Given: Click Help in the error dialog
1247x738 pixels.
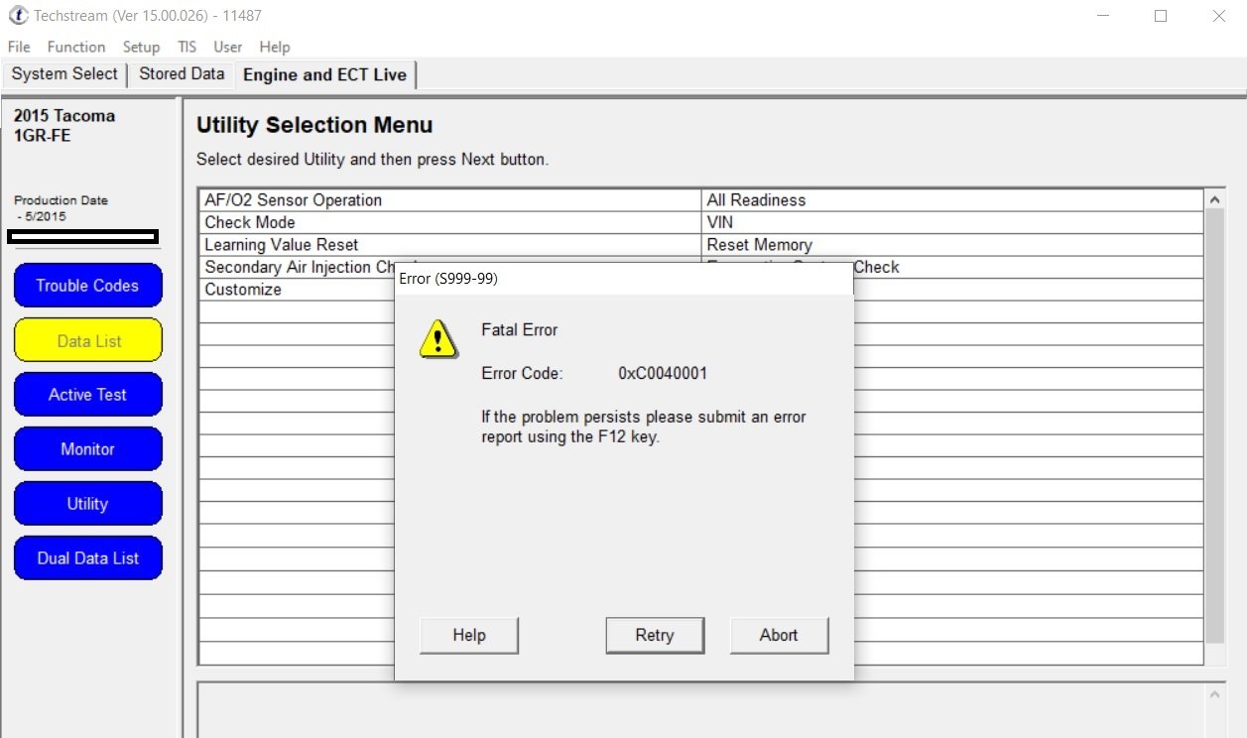Looking at the screenshot, I should point(469,635).
